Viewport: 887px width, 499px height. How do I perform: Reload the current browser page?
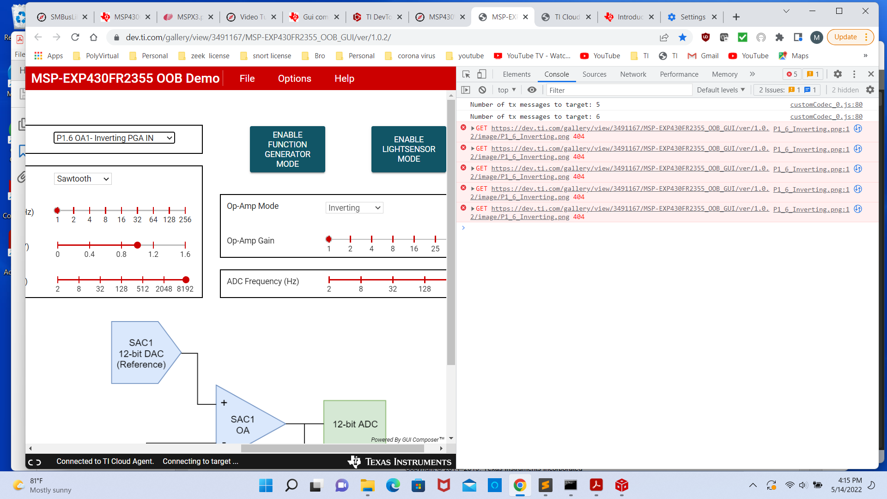(75, 37)
